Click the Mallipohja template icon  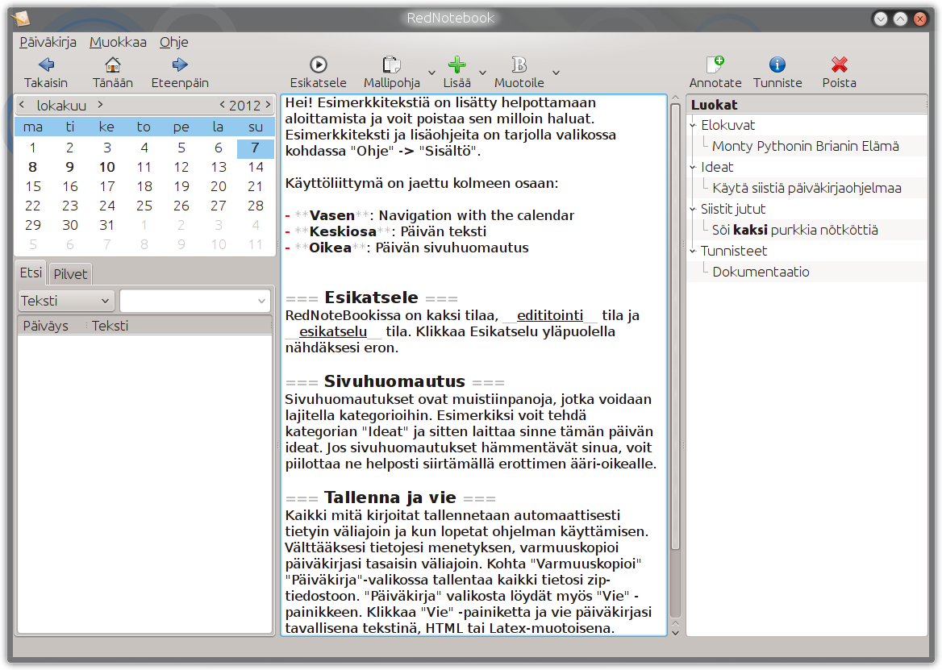click(x=391, y=65)
